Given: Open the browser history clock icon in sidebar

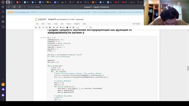Looking at the screenshot, I should click(3, 12).
